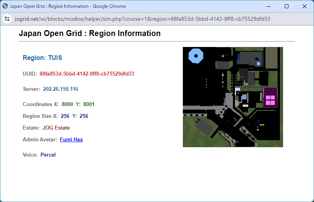
Task: Close the Region Information window
Action: (x=305, y=6)
